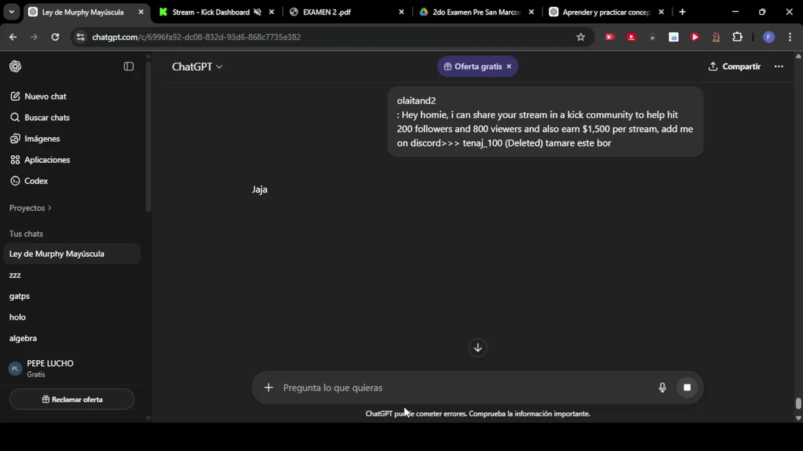Dismiss the Oferta gratis badge

[x=509, y=66]
